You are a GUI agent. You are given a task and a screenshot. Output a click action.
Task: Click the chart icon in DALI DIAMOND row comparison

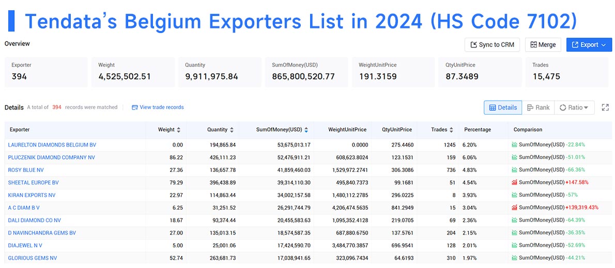tap(515, 220)
